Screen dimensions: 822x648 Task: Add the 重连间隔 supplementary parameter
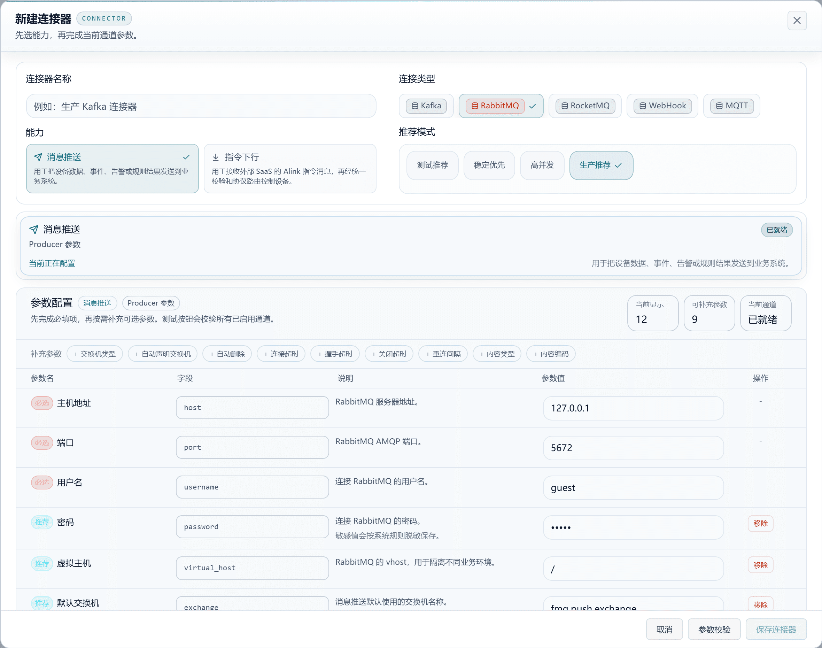tap(443, 354)
